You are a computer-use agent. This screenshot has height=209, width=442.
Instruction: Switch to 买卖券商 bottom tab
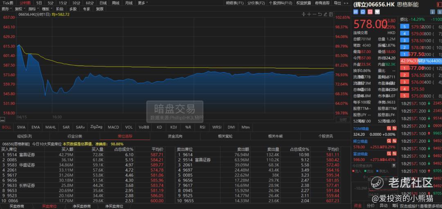(17, 207)
